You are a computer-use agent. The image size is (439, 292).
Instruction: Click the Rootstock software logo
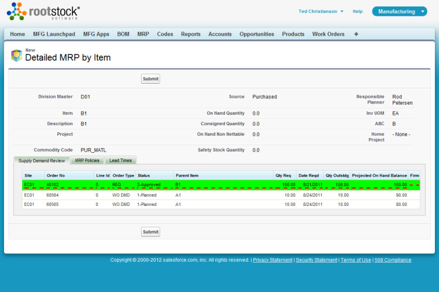click(x=43, y=12)
